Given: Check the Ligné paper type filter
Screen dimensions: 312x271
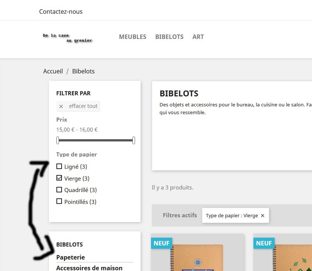Looking at the screenshot, I should [x=59, y=166].
